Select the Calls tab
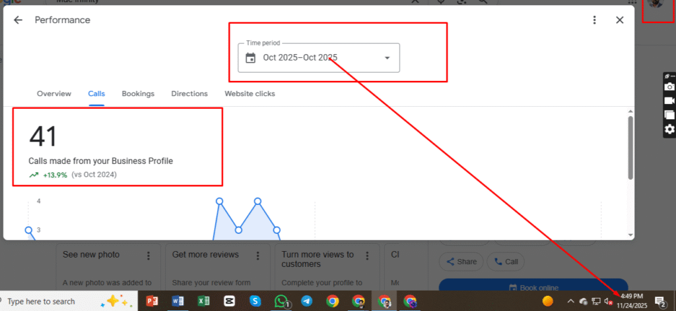 point(96,94)
